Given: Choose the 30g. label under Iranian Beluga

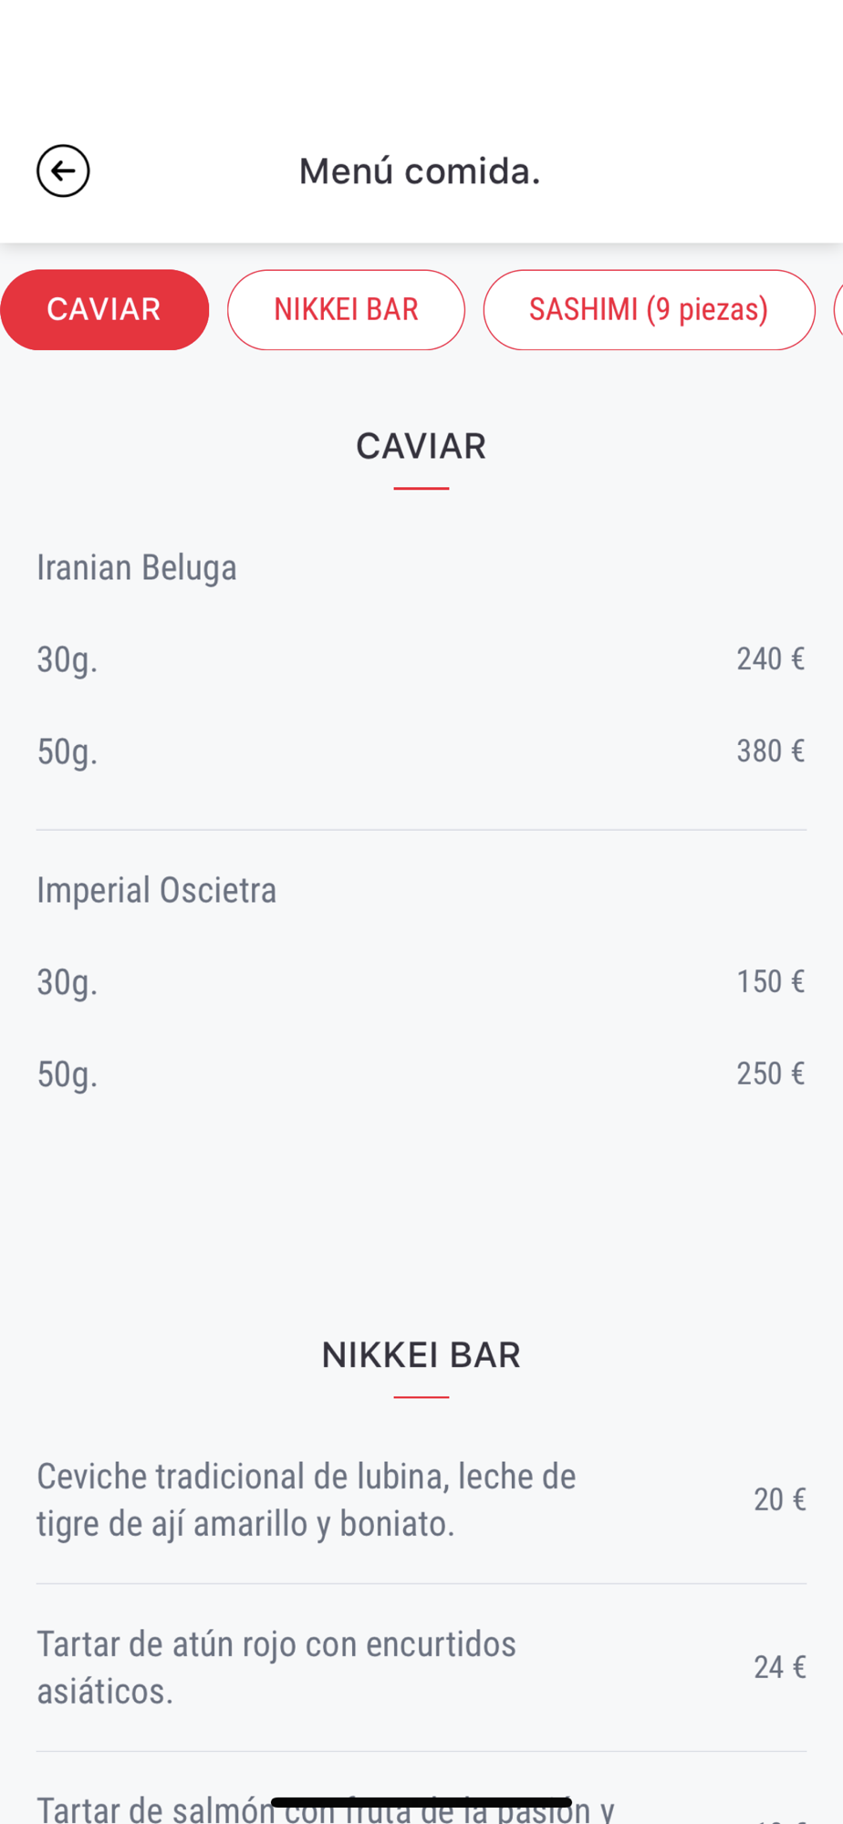Looking at the screenshot, I should 68,659.
